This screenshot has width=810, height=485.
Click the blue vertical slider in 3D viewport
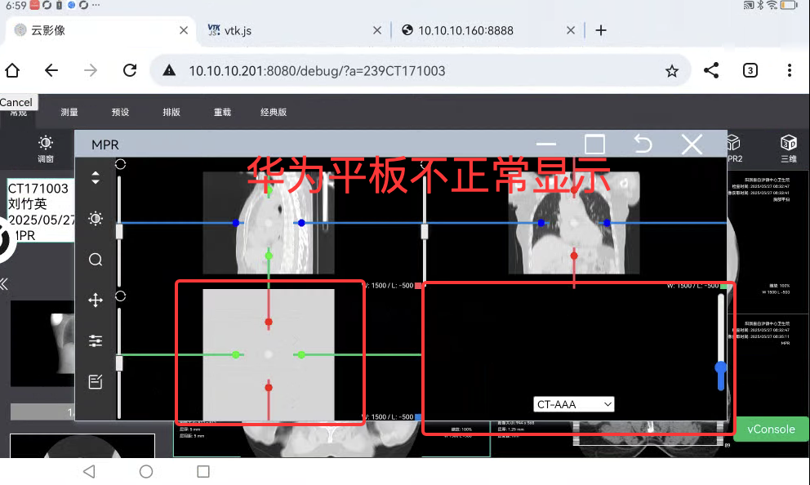[x=720, y=369]
